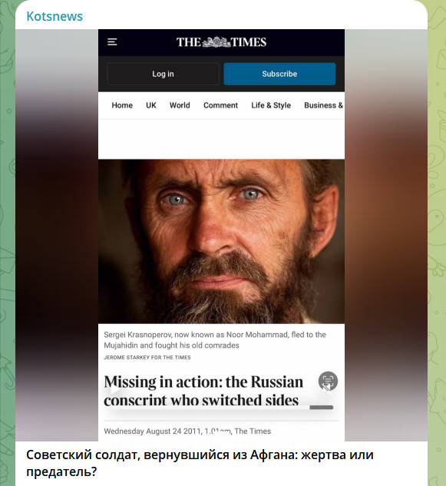Click The Times logo in header

click(x=221, y=41)
